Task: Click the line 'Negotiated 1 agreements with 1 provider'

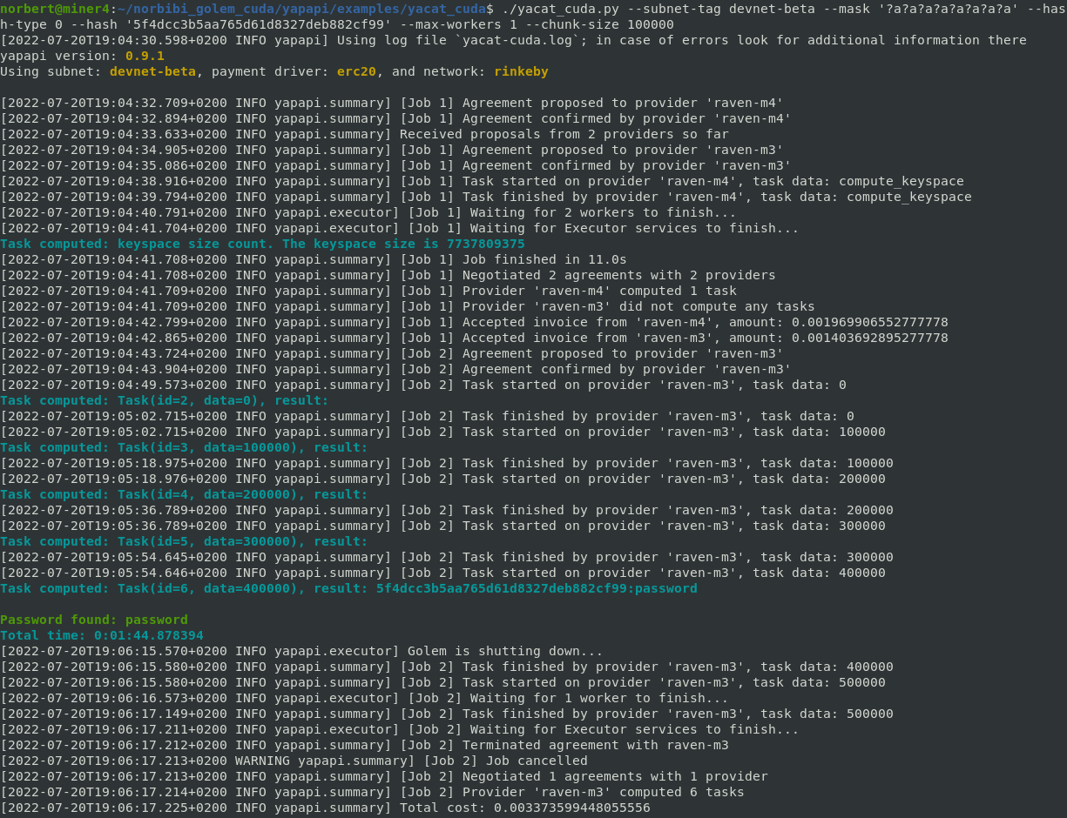Action: tap(384, 776)
